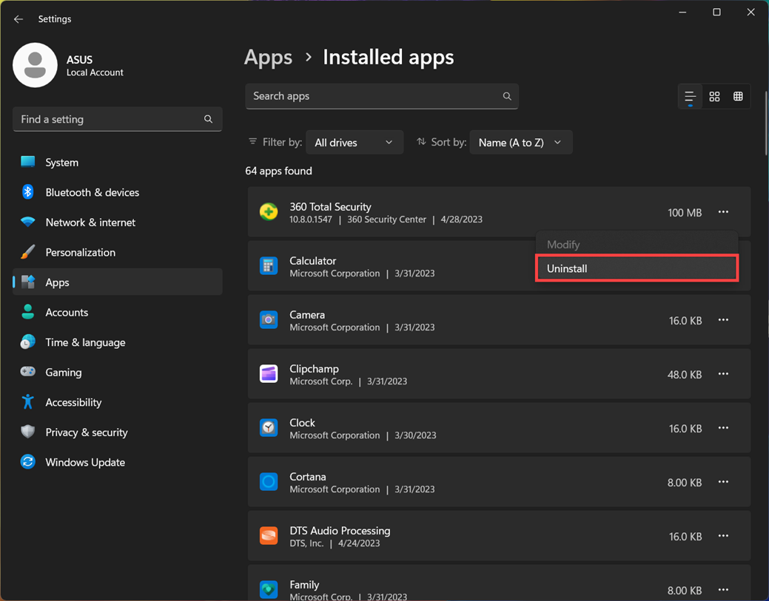
Task: Open Gaming settings
Action: tap(117, 373)
